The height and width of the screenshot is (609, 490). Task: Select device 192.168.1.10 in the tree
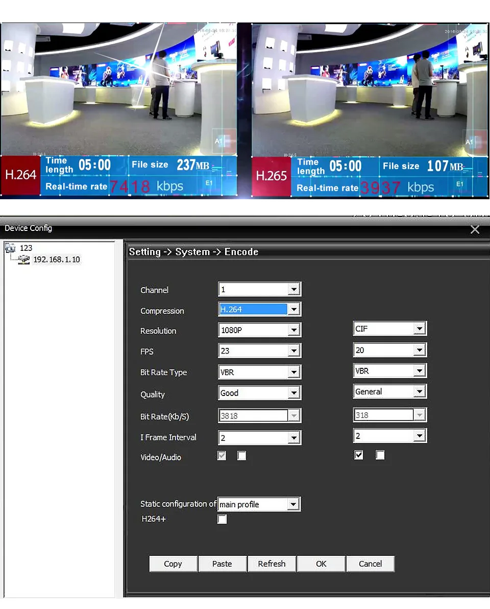pos(57,260)
